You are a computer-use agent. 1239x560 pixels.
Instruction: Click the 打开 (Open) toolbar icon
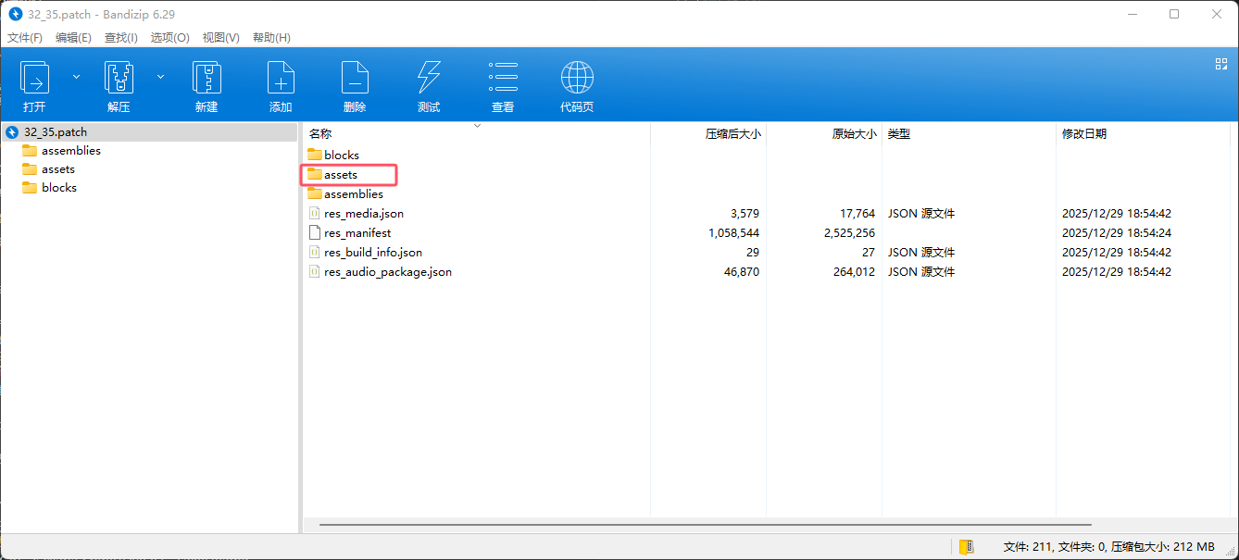35,78
